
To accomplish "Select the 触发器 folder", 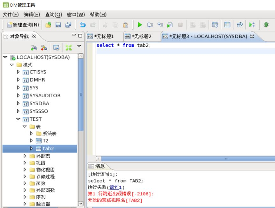I will [43, 204].
